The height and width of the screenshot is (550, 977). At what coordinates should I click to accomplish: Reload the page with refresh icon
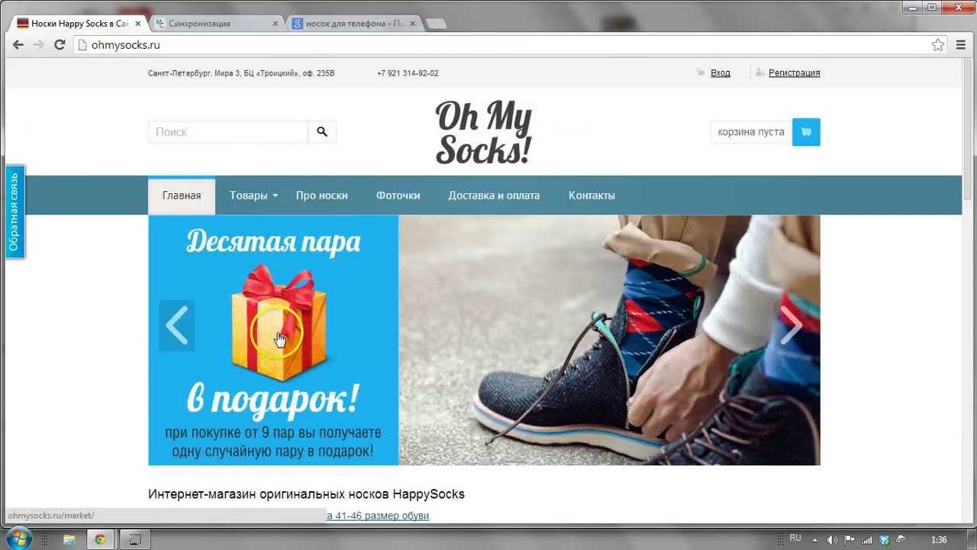(60, 45)
